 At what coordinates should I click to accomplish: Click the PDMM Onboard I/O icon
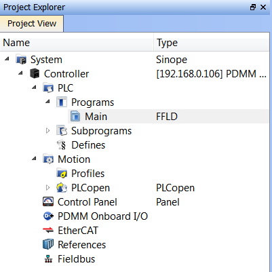pyautogui.click(x=48, y=216)
